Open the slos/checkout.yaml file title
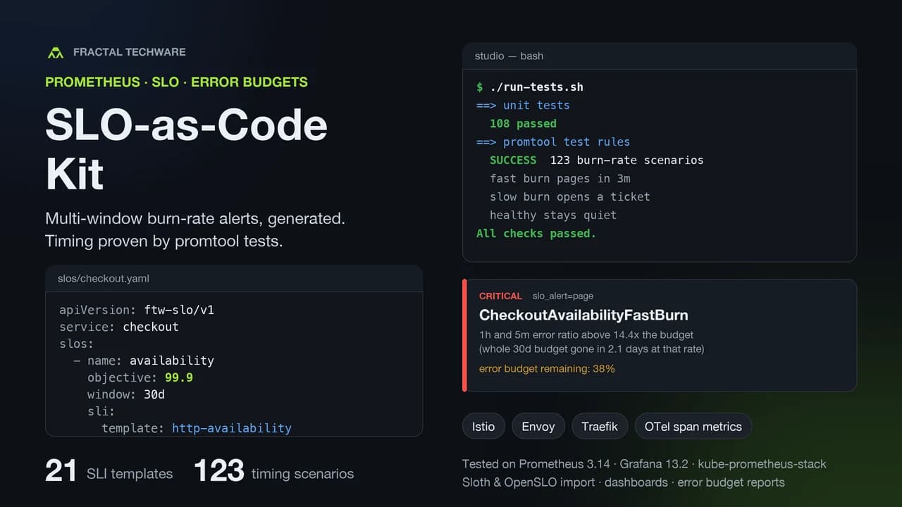The width and height of the screenshot is (902, 507). point(104,279)
